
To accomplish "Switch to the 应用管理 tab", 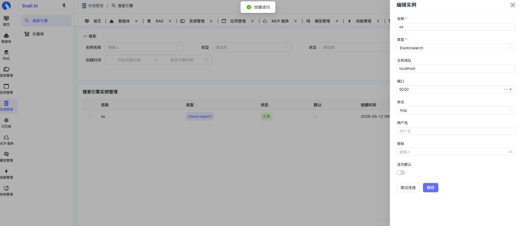I will pos(234,21).
